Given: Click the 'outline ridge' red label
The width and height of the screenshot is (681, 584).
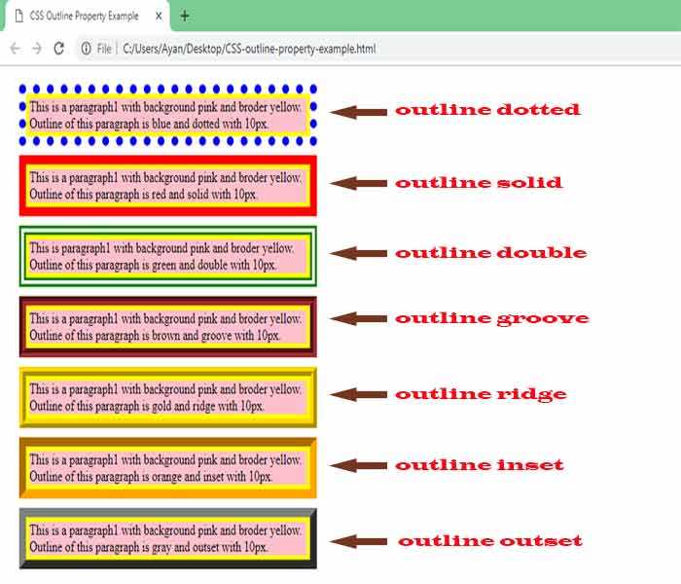Looking at the screenshot, I should [481, 394].
